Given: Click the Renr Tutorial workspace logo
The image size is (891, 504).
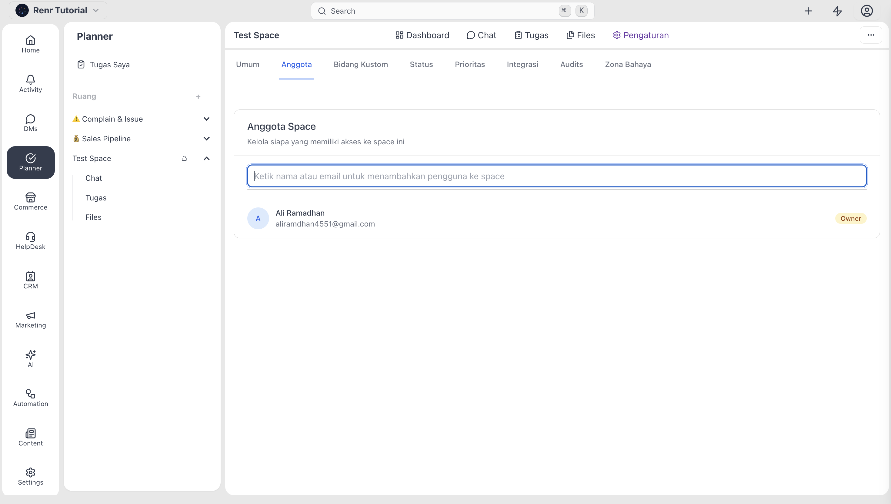Looking at the screenshot, I should (22, 10).
